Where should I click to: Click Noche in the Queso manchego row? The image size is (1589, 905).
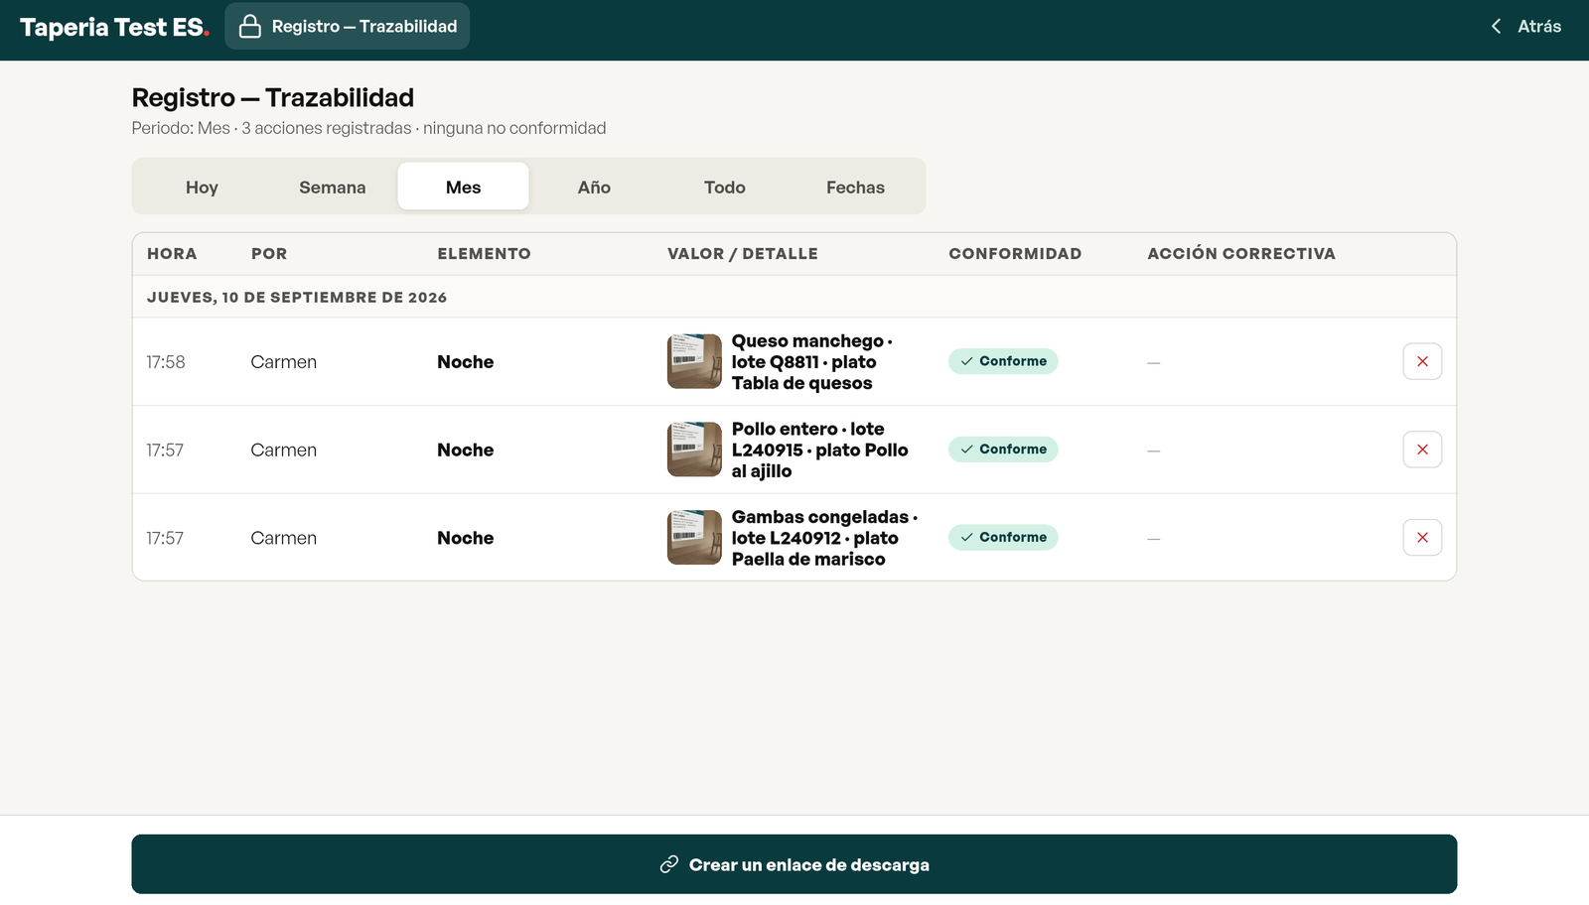466,362
